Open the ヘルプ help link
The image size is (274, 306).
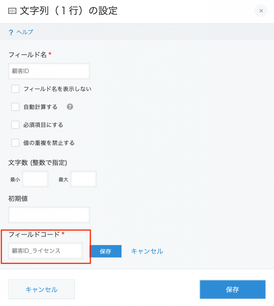(x=25, y=32)
